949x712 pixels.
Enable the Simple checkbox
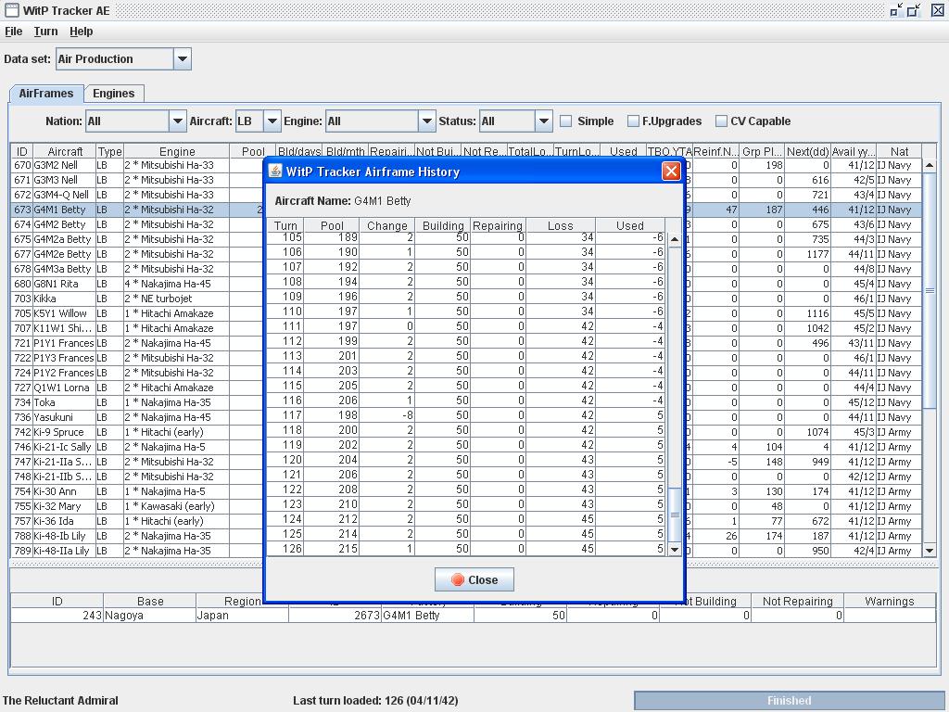coord(566,121)
